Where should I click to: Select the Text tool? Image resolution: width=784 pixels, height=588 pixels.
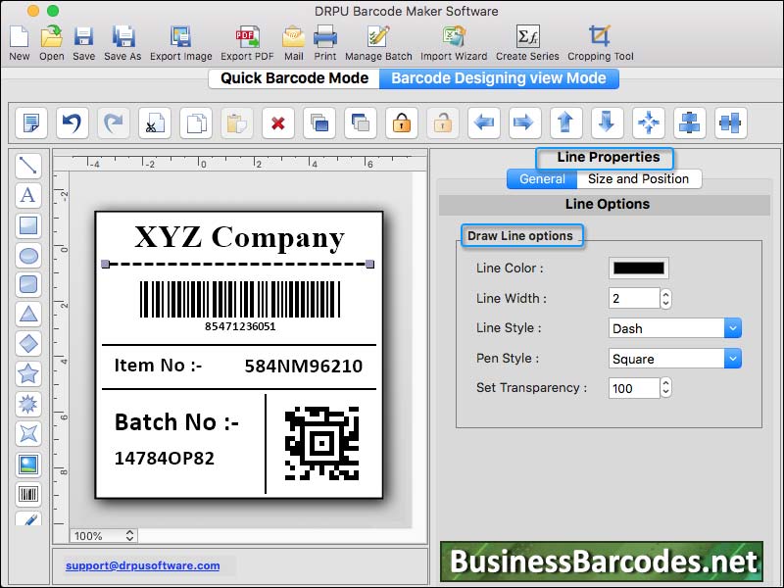pos(28,196)
